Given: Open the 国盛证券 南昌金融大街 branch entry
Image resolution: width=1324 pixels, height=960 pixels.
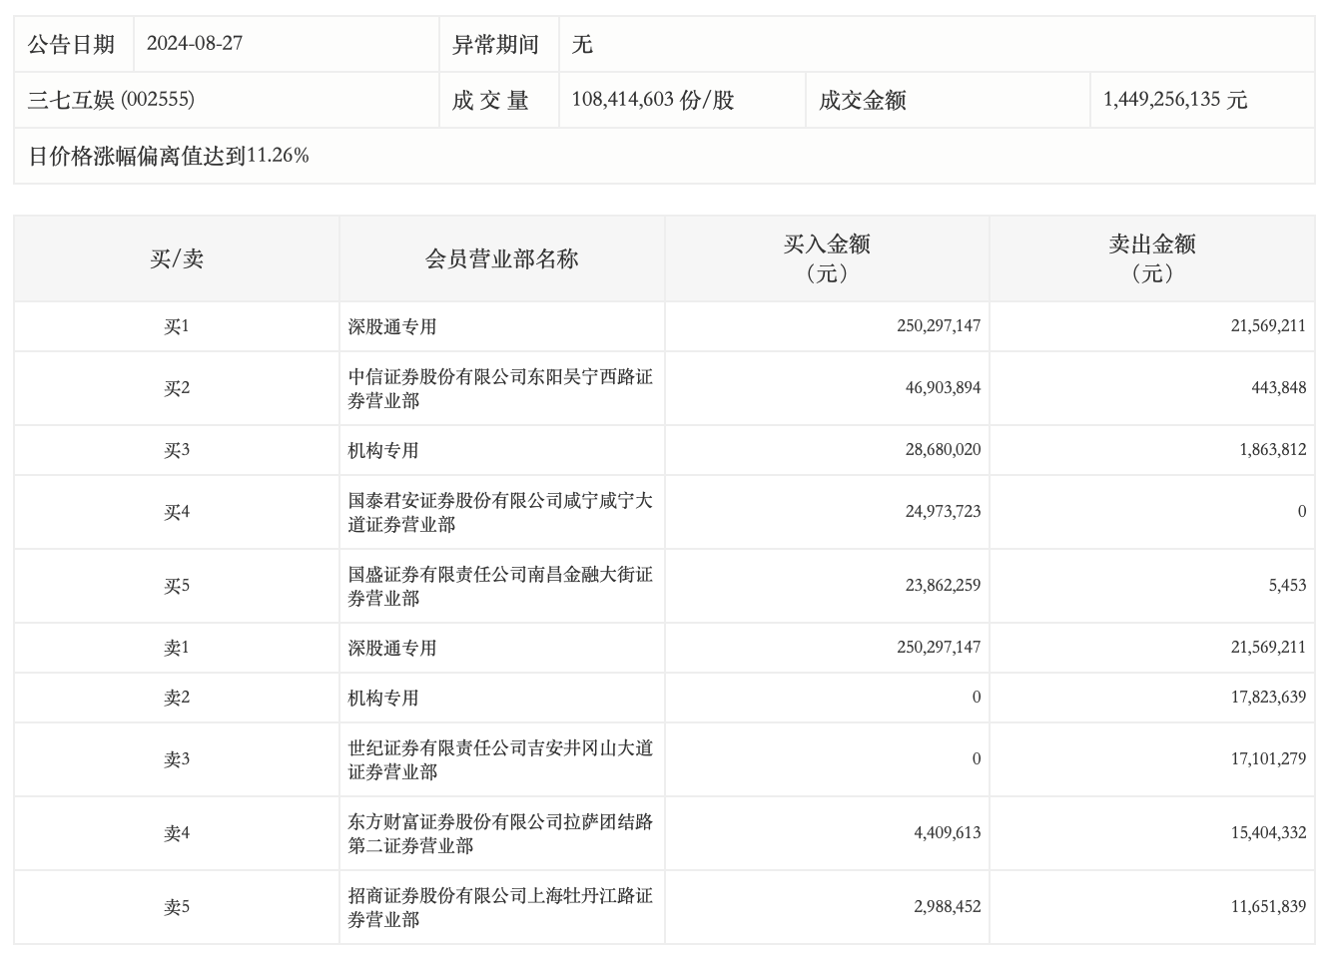Looking at the screenshot, I should coord(500,587).
